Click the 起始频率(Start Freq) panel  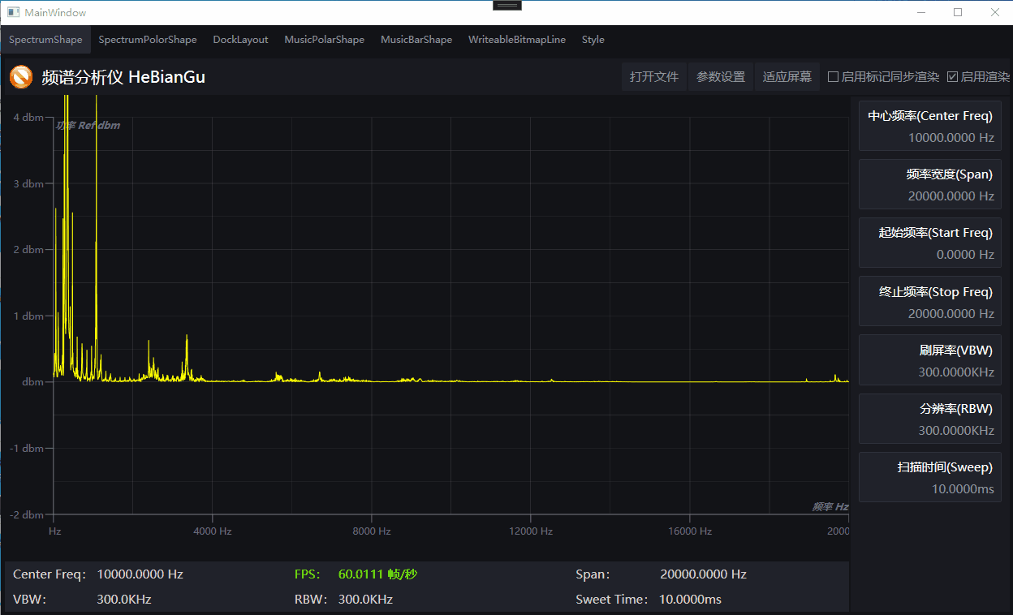(x=930, y=243)
